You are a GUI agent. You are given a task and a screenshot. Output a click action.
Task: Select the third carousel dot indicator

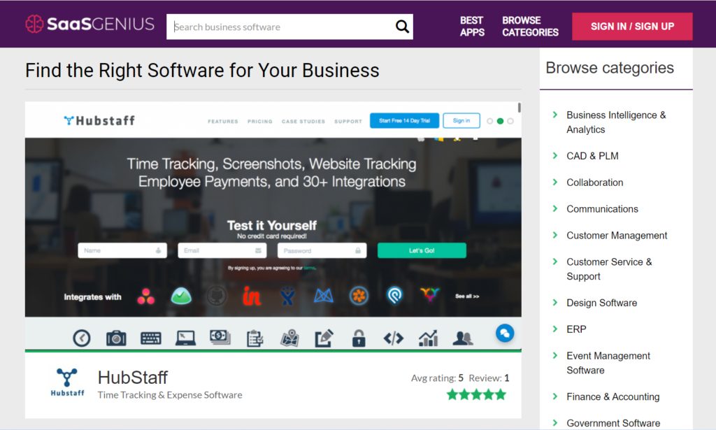point(510,121)
